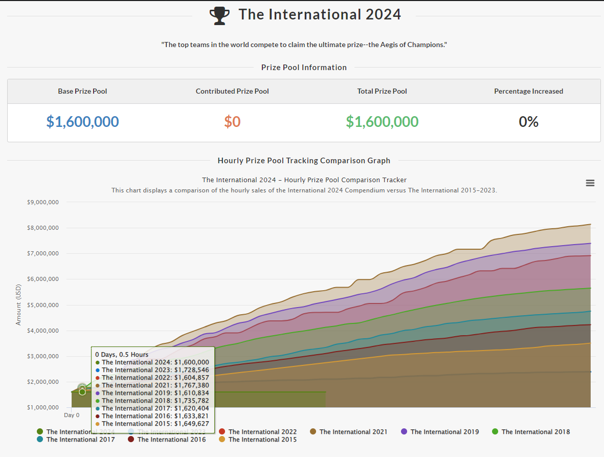Click the orange $0 contributed prize value
604x457 pixels.
point(232,122)
